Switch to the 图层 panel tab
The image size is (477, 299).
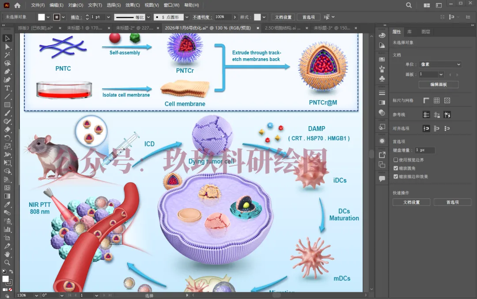425,32
